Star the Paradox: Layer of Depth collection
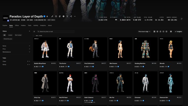 point(47,16)
